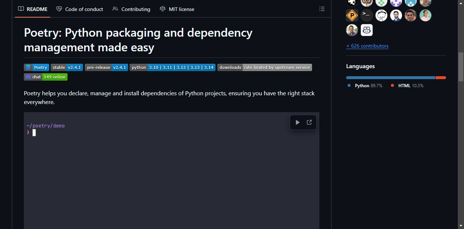Viewport: 464px width, 229px height.
Task: Click the Poetry logo badge
Action: coord(36,67)
